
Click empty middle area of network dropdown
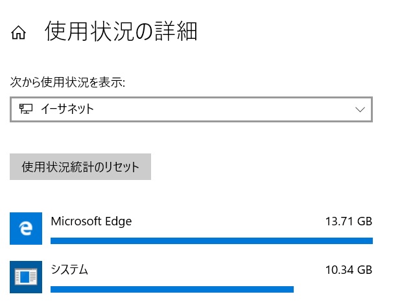pyautogui.click(x=224, y=109)
